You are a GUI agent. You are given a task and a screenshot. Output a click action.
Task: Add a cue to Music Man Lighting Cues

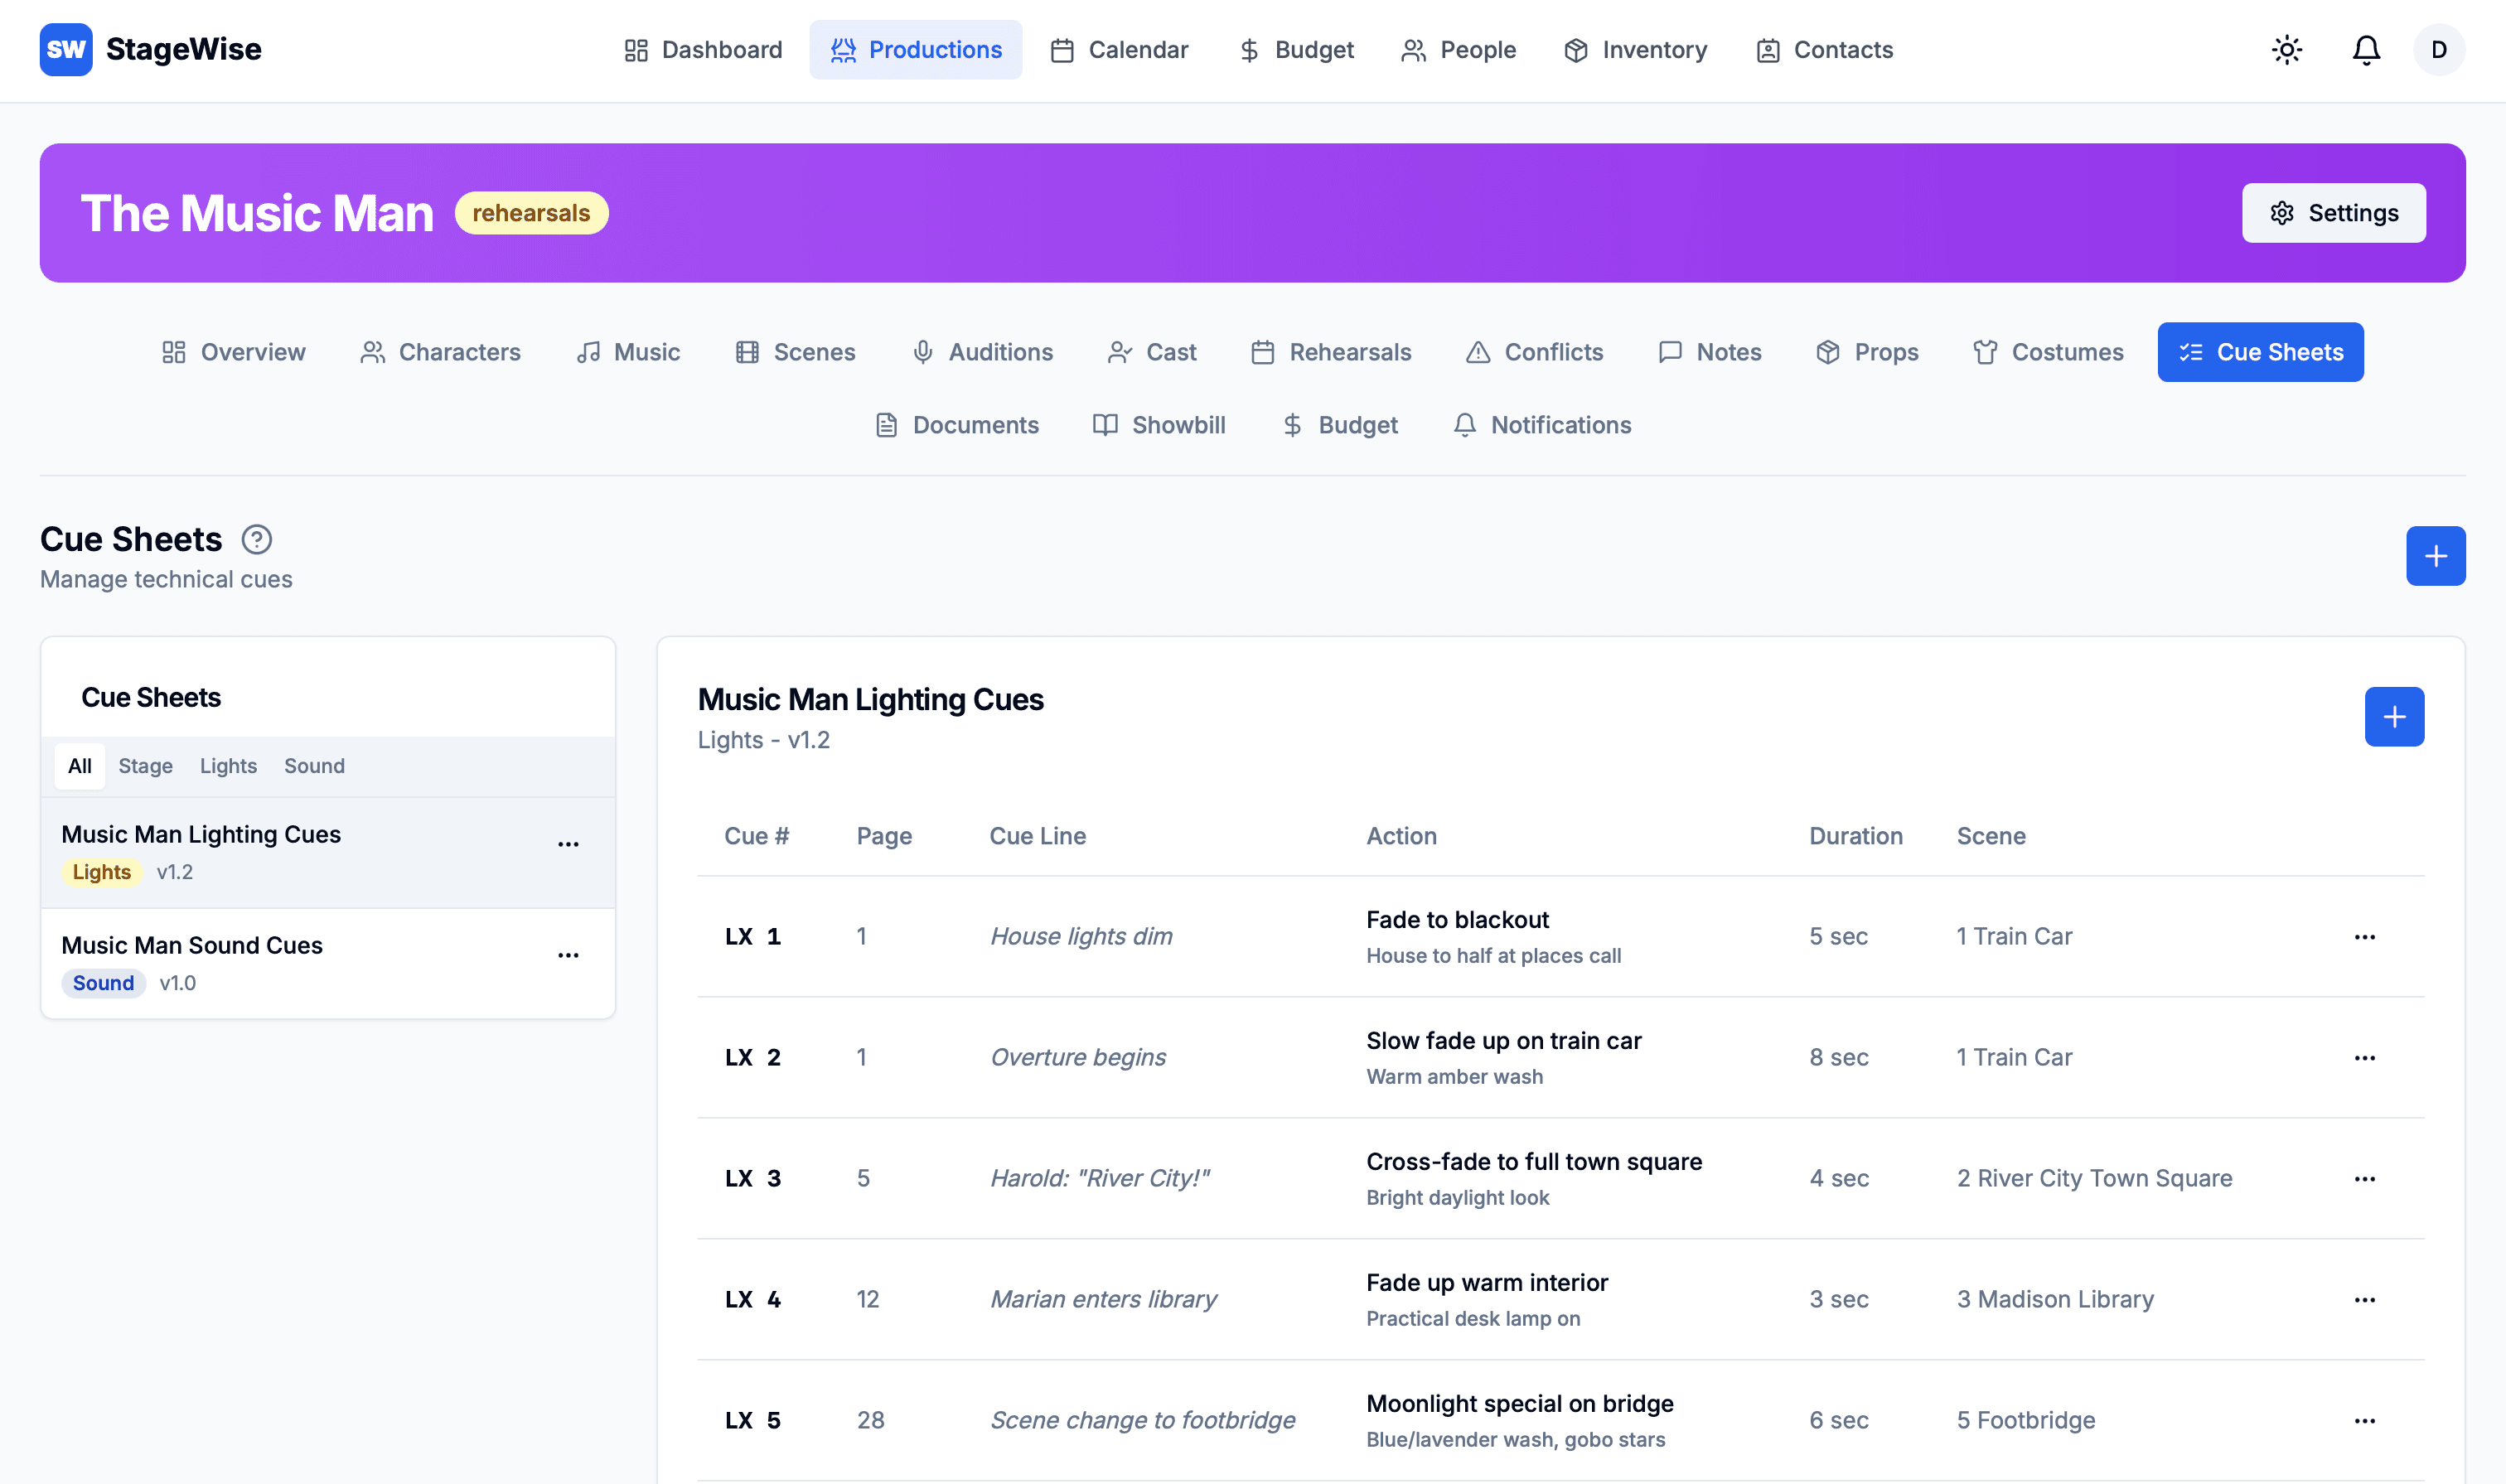2393,717
